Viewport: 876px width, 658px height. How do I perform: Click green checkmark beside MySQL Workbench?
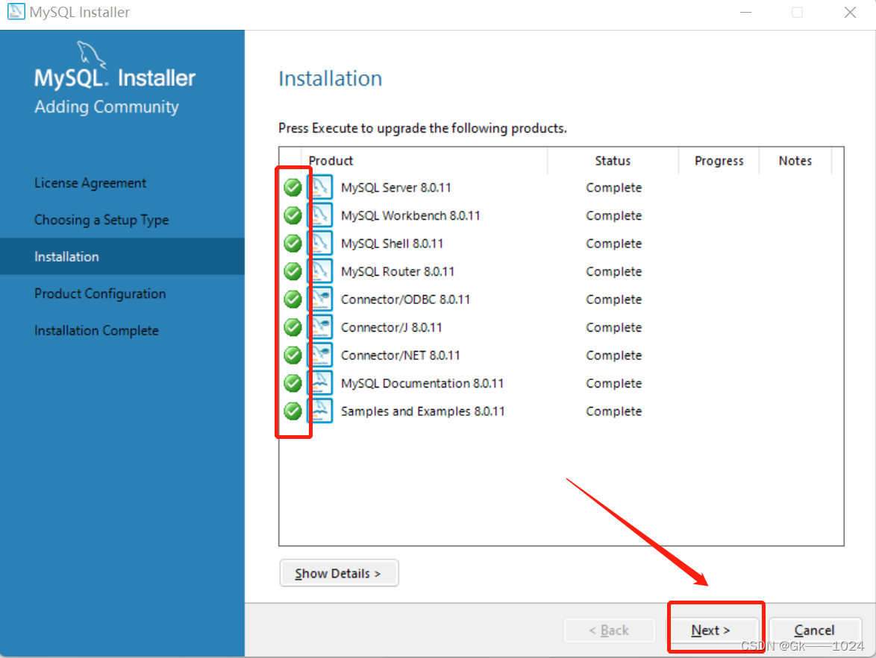click(x=292, y=215)
